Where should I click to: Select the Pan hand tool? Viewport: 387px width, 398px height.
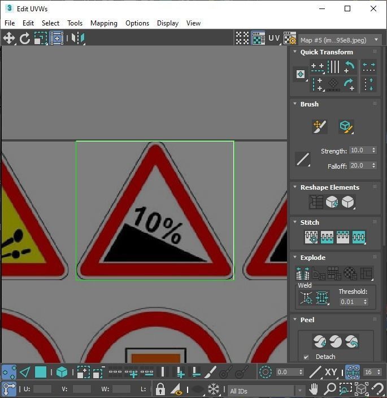(314, 389)
